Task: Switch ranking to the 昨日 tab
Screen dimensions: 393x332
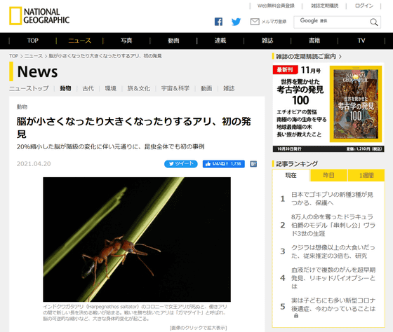Action: point(328,175)
